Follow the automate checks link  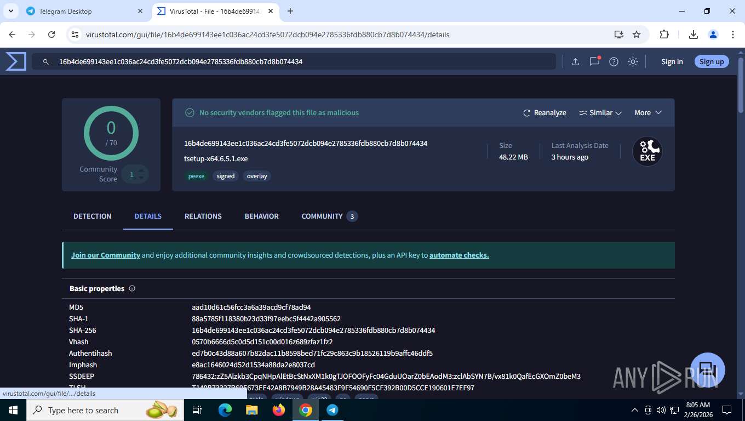click(459, 255)
